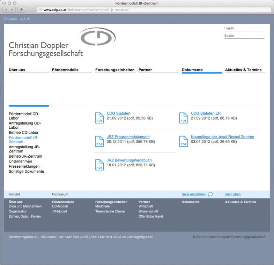Open footer link Öffentliche Hand
This screenshot has width=274, height=265.
point(151,217)
